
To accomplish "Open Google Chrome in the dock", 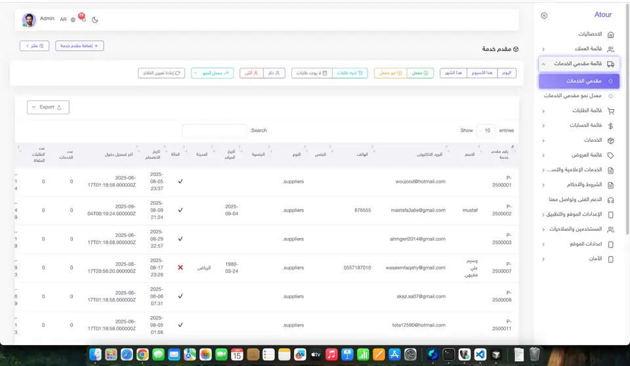I will pyautogui.click(x=142, y=354).
